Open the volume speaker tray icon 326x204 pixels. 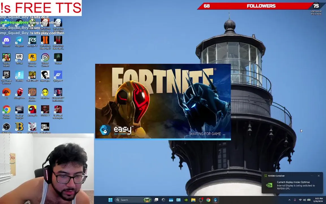click(x=305, y=200)
